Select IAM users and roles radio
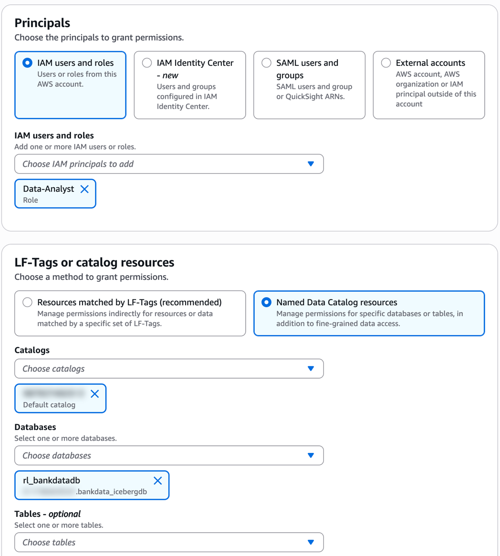This screenshot has height=556, width=500. [x=28, y=63]
